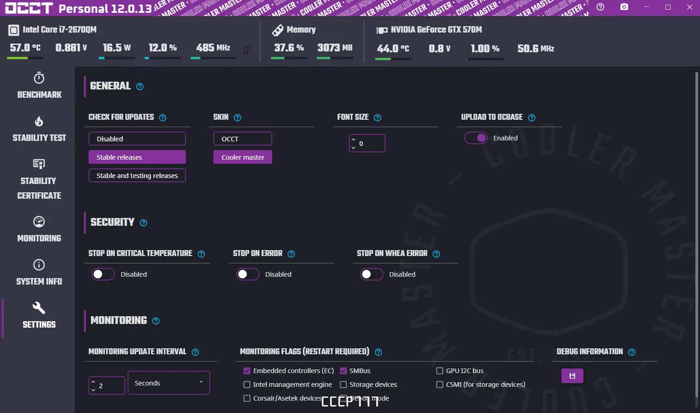Show help for Upload to OCBASE
The width and height of the screenshot is (700, 413).
(x=532, y=117)
